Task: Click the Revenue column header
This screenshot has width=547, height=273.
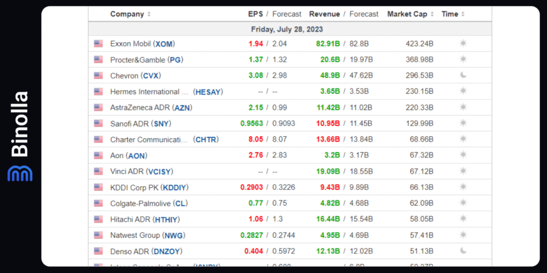Action: pos(324,14)
